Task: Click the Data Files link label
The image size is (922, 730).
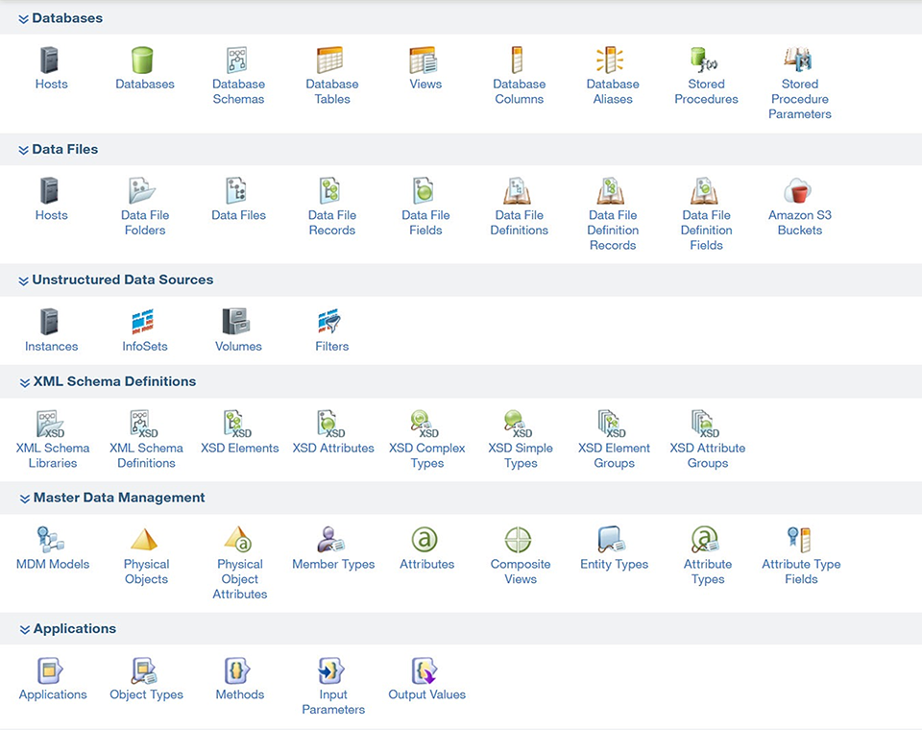Action: coord(239,215)
